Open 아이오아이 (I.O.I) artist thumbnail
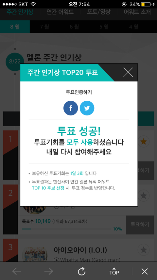This screenshot has width=157, height=280. click(x=35, y=254)
